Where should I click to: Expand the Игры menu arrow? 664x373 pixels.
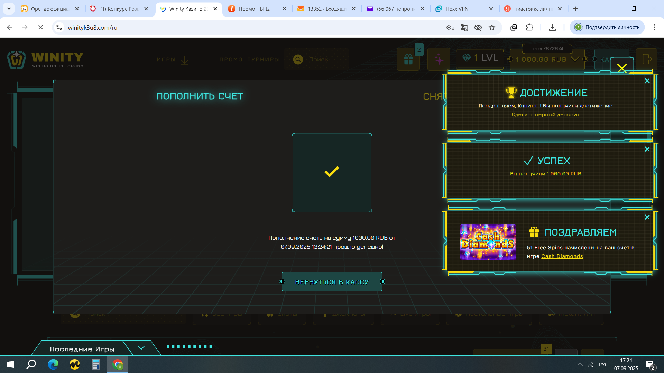pyautogui.click(x=185, y=60)
